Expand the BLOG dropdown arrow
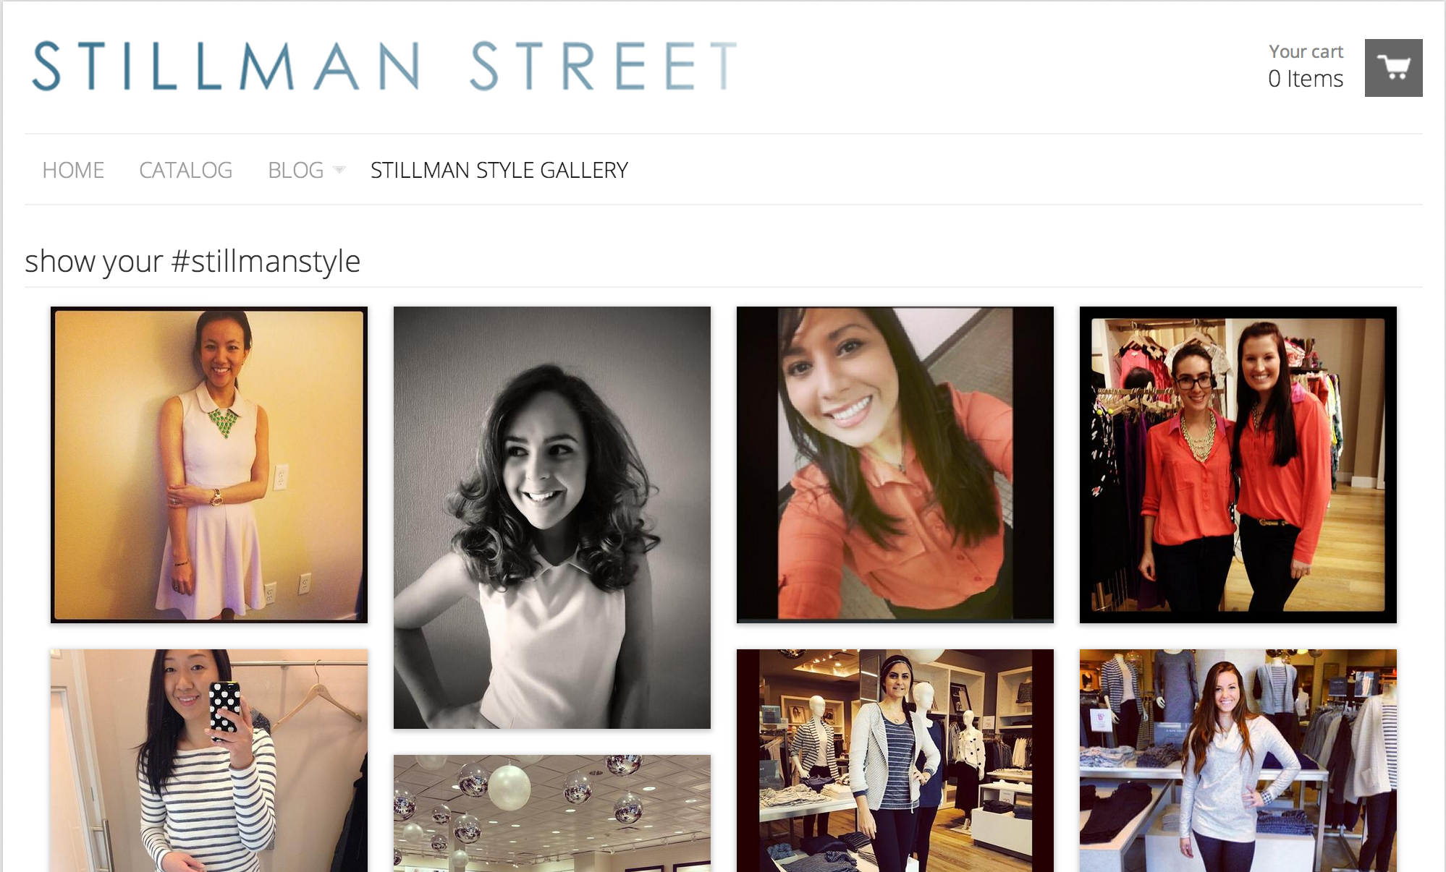Viewport: 1446px width, 872px height. (339, 170)
